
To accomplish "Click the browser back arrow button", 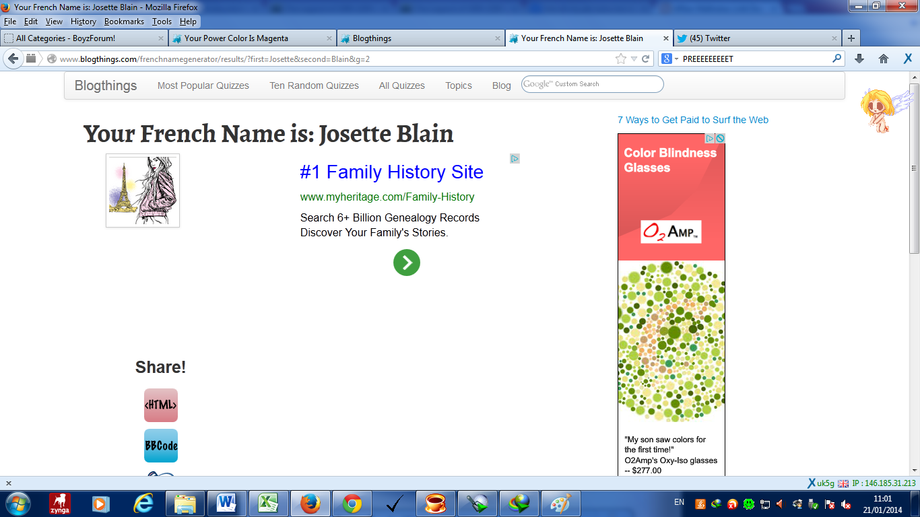I will click(x=13, y=59).
